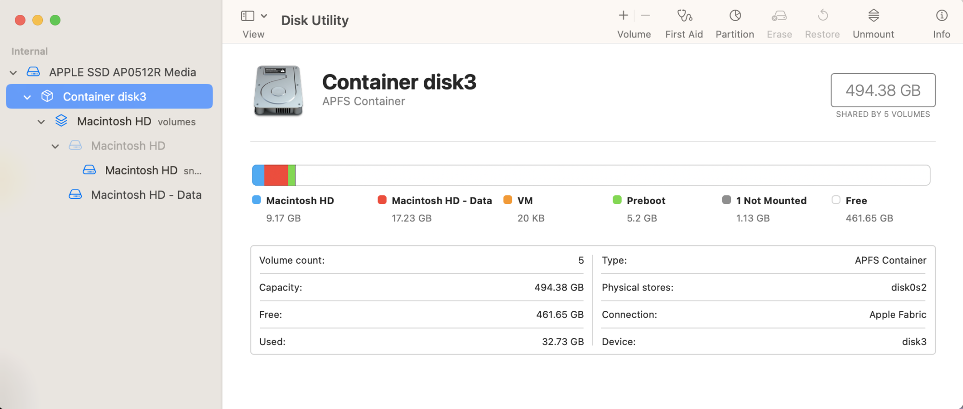Image resolution: width=963 pixels, height=409 pixels.
Task: Click Type value APFS Container
Action: (x=891, y=260)
